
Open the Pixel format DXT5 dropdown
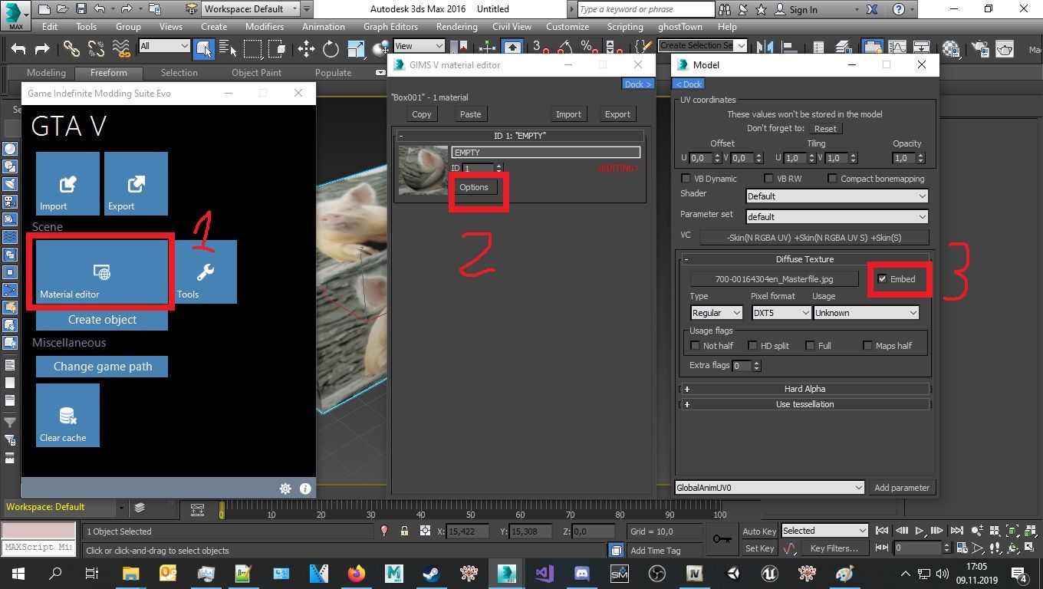coord(780,313)
